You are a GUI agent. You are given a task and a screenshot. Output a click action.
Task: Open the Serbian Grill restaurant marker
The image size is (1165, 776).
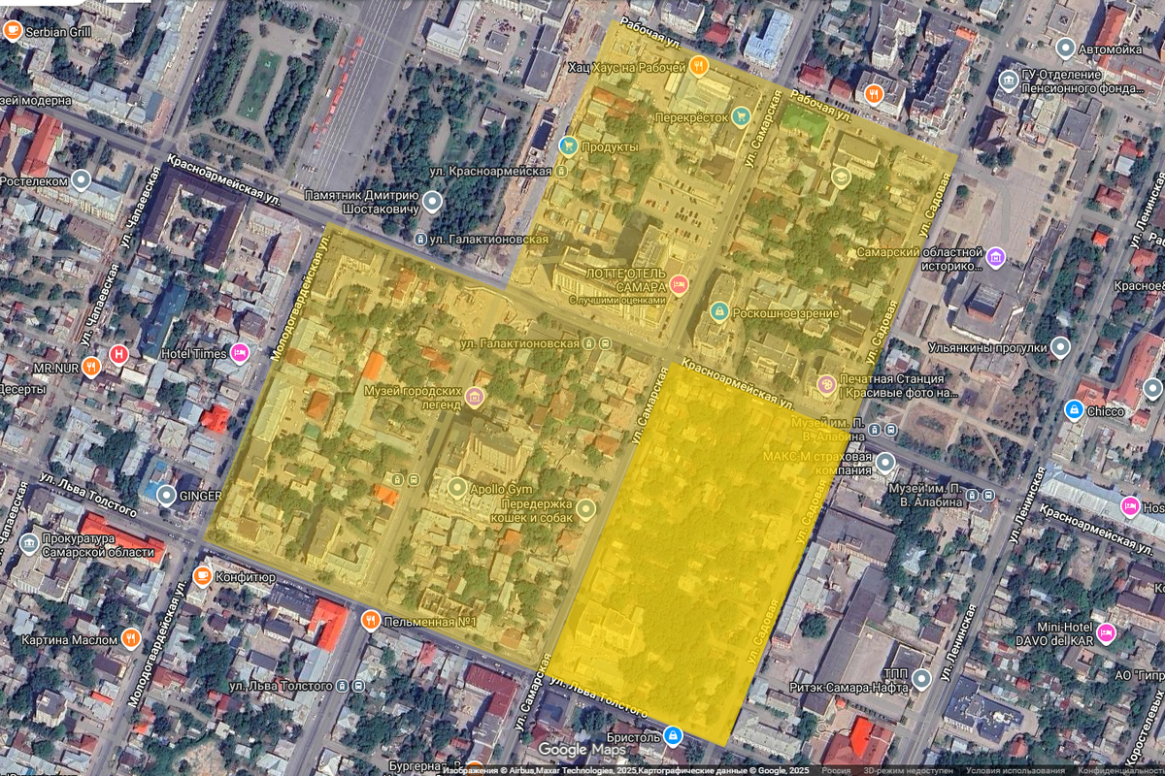tap(12, 31)
